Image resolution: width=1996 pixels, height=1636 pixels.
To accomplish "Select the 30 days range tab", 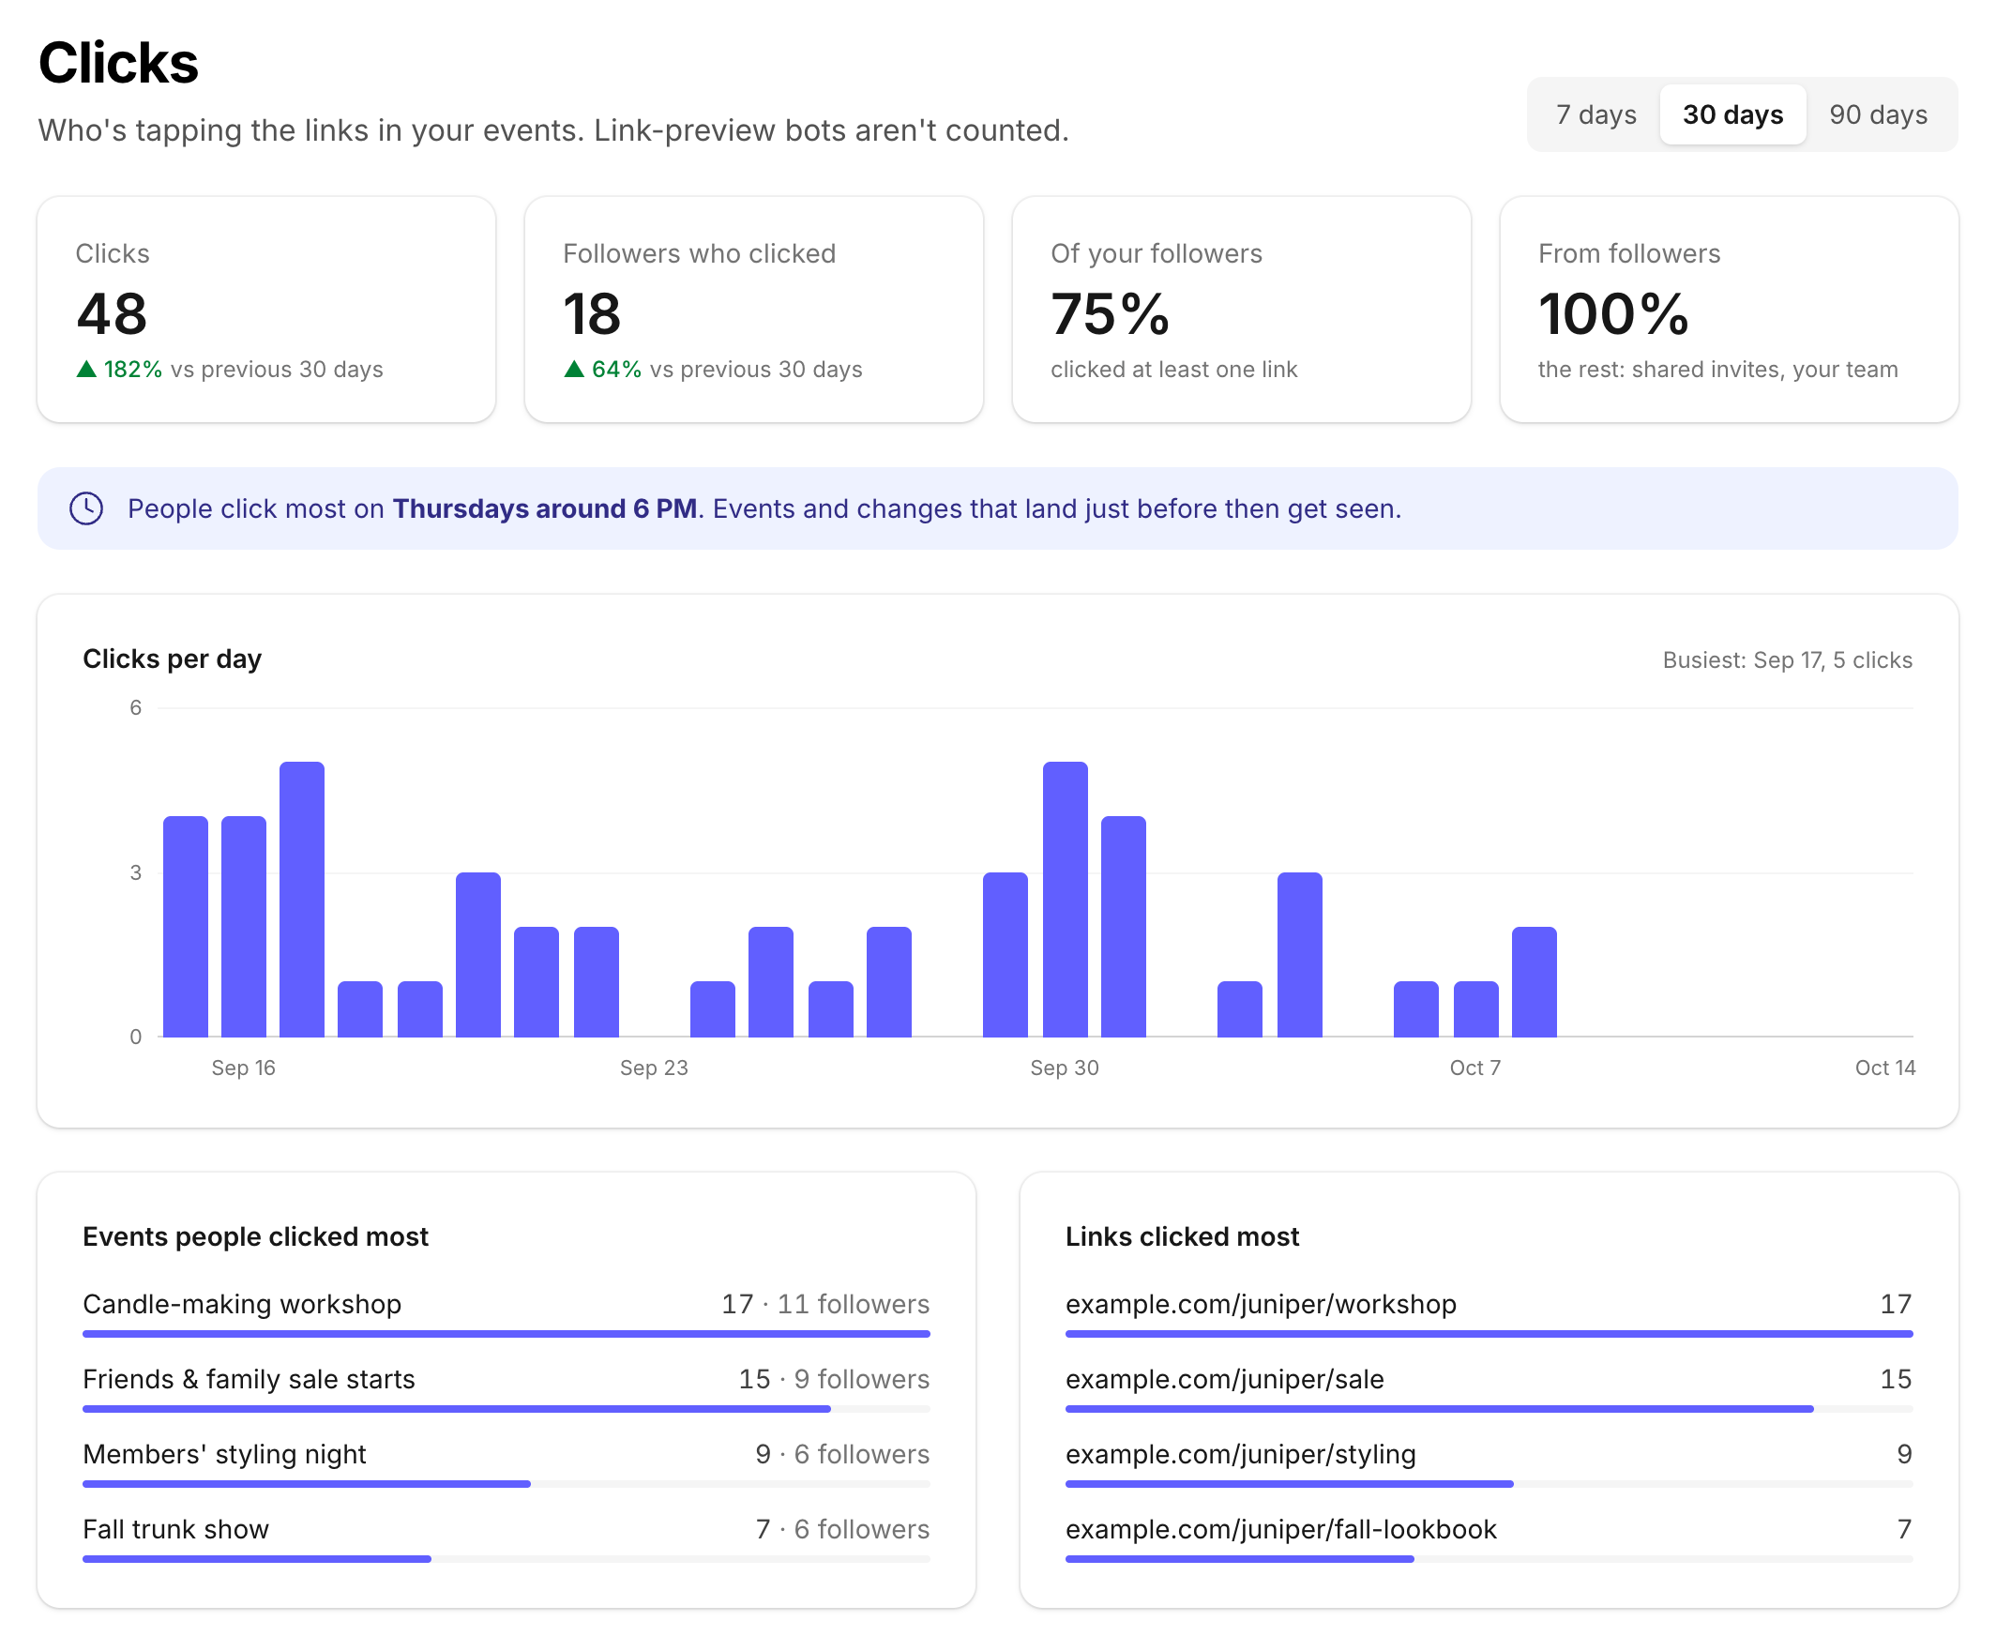I will tap(1732, 115).
